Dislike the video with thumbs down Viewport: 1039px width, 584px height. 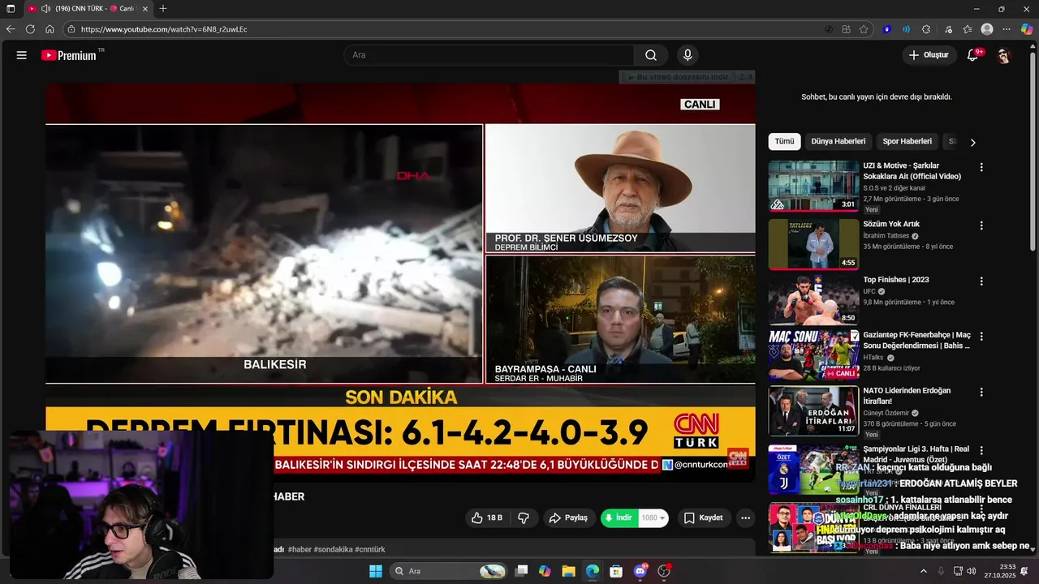click(524, 517)
